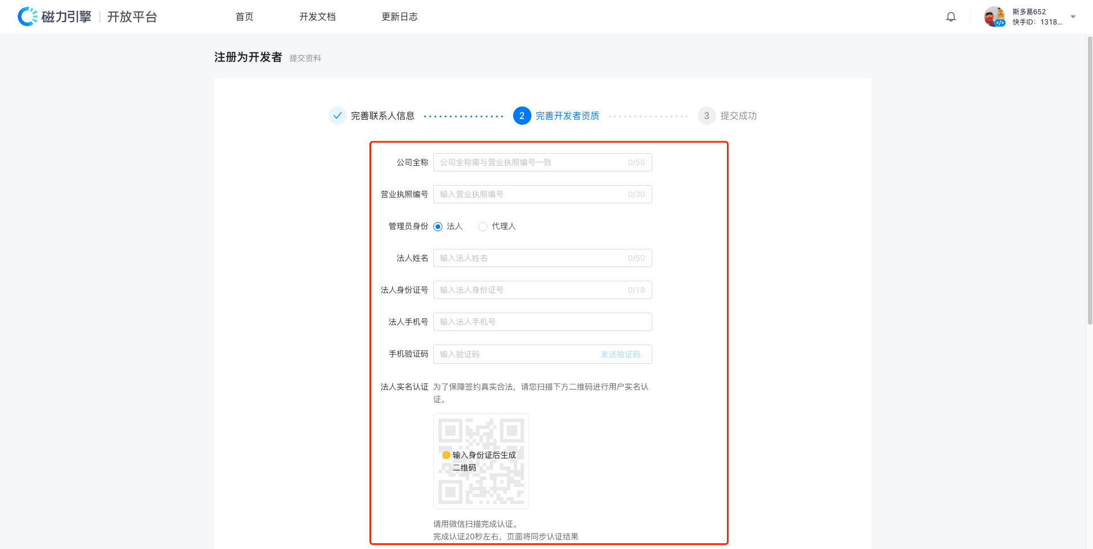Viewport: 1093px width, 549px height.
Task: Click the completed step checkmark icon
Action: [338, 116]
